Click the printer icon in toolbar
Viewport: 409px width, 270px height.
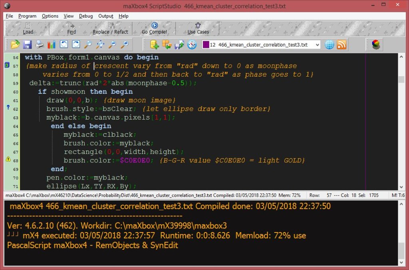pos(40,45)
